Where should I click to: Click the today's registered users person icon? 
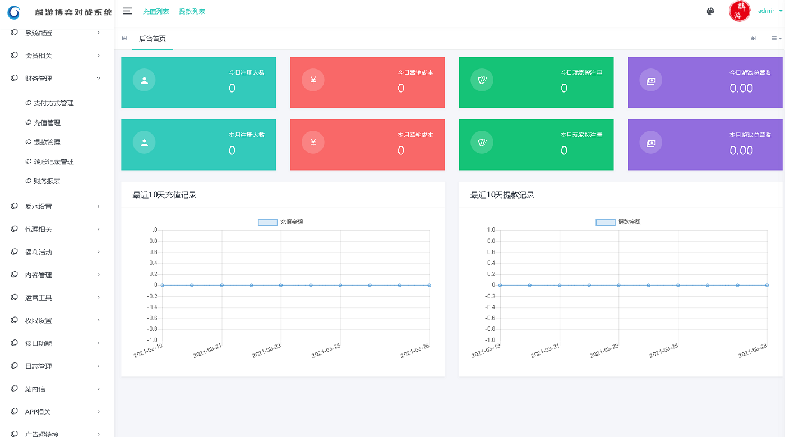tap(144, 80)
